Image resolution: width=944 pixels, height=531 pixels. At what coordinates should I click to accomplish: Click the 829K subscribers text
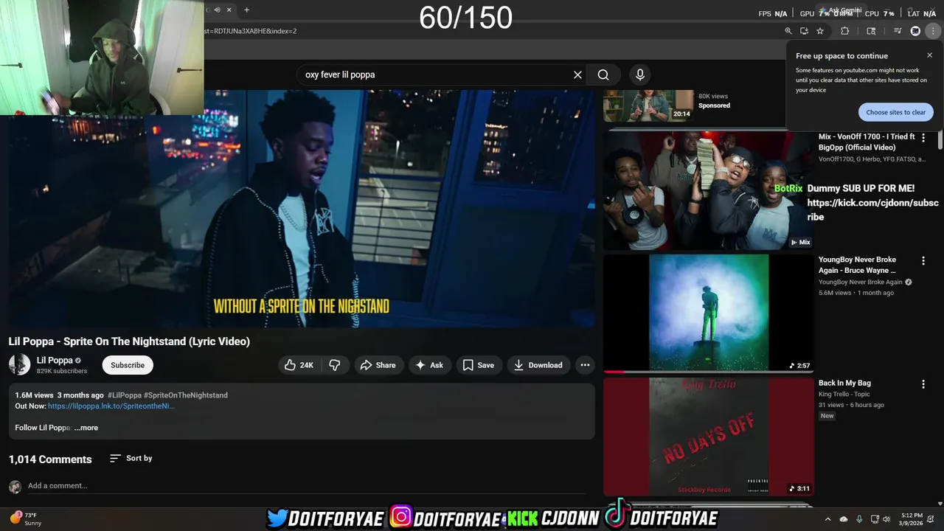pyautogui.click(x=62, y=371)
